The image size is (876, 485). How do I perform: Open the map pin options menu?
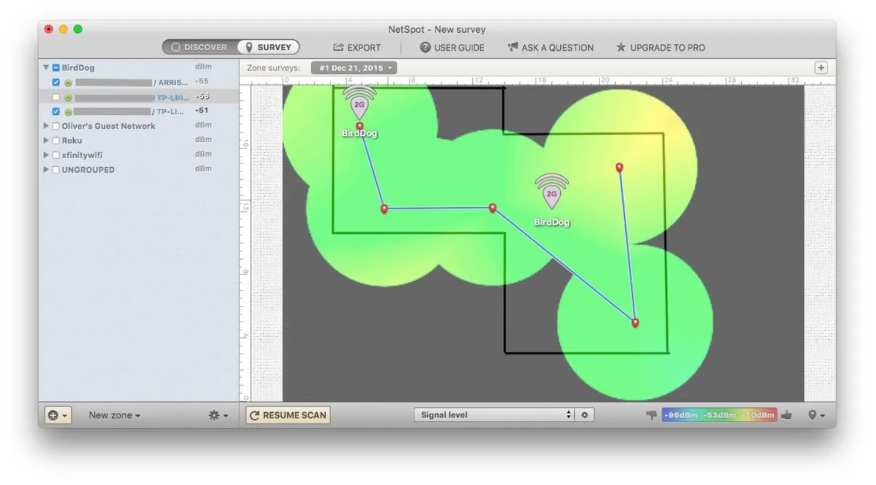click(x=816, y=415)
